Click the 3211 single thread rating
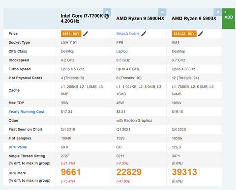 120,156
